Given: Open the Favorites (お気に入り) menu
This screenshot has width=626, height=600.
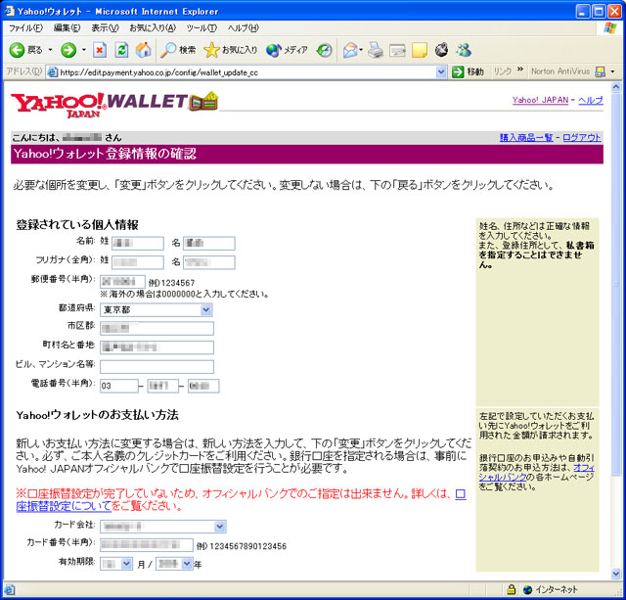Looking at the screenshot, I should (x=153, y=28).
